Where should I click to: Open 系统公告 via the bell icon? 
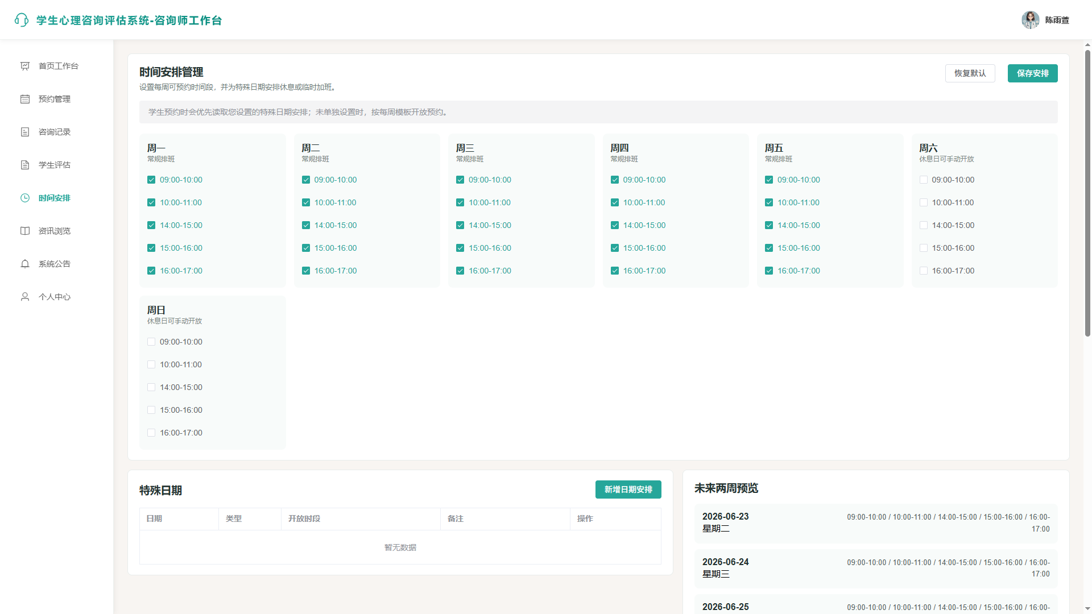(x=25, y=264)
